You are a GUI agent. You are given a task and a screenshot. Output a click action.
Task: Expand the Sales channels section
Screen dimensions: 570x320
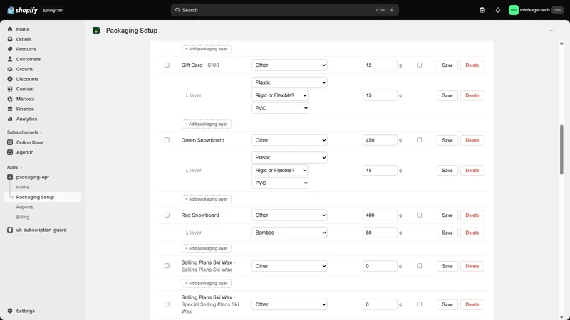point(24,132)
